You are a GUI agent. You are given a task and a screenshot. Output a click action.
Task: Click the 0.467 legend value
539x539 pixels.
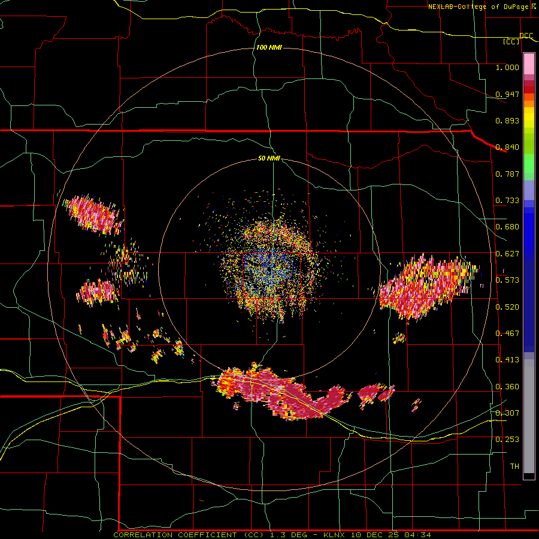tap(507, 334)
